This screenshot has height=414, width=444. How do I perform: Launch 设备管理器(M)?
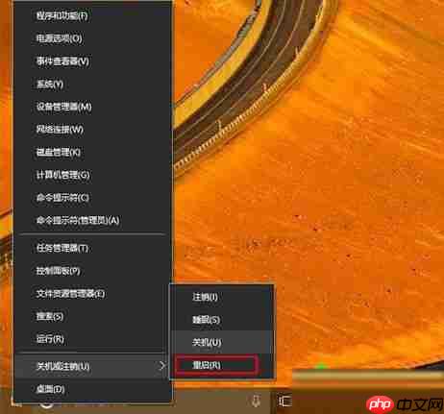coord(93,107)
